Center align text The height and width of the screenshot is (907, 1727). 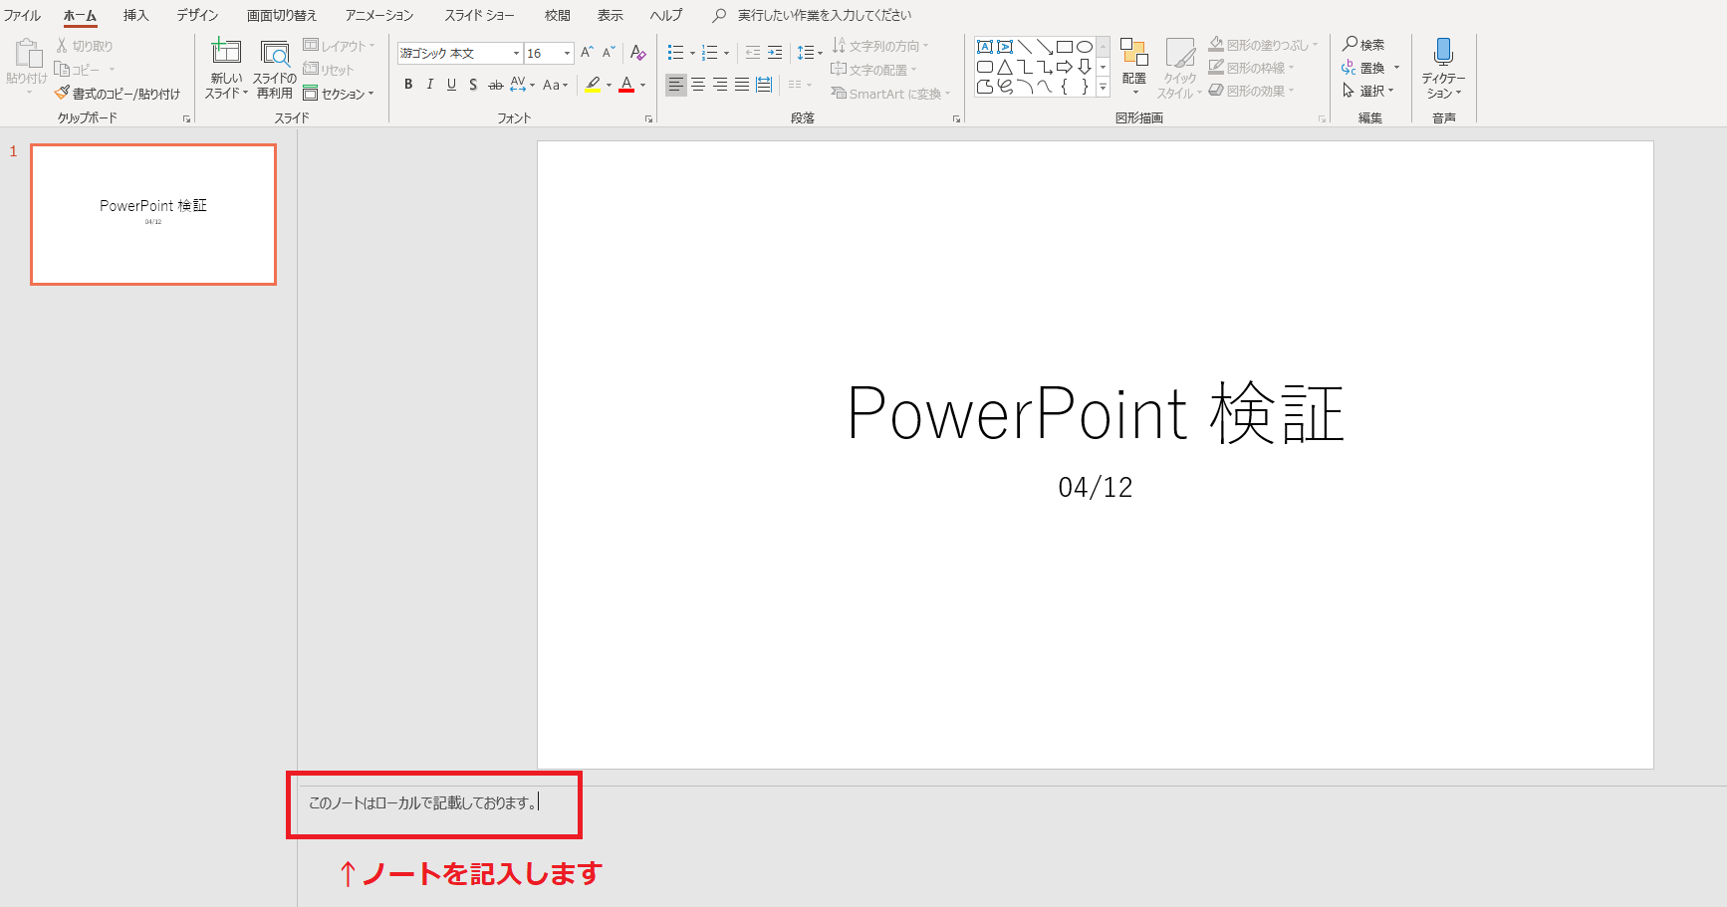tap(698, 85)
